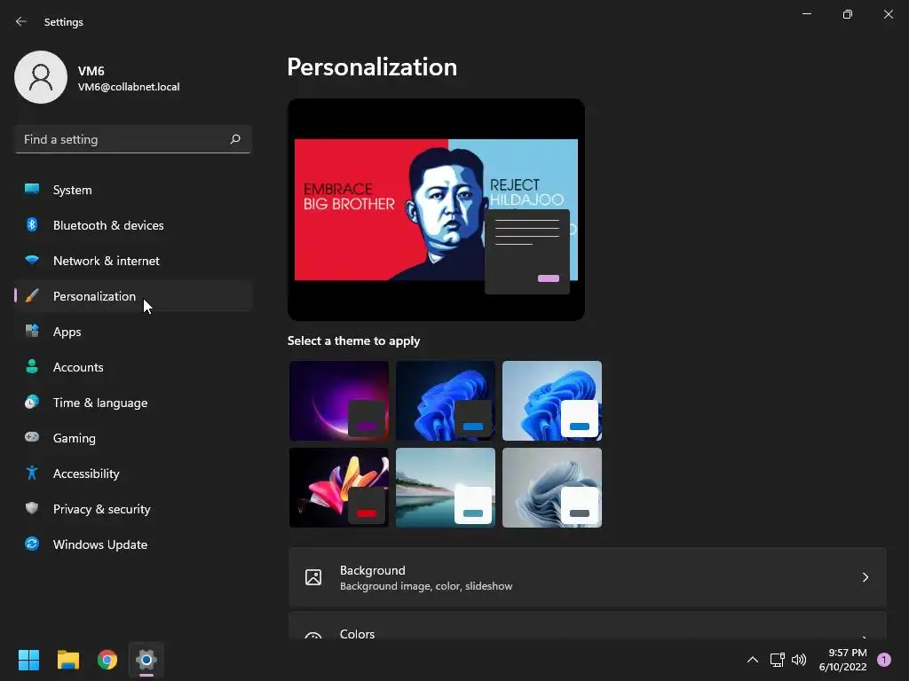Open Privacy & security settings
909x681 pixels.
[x=133, y=509]
